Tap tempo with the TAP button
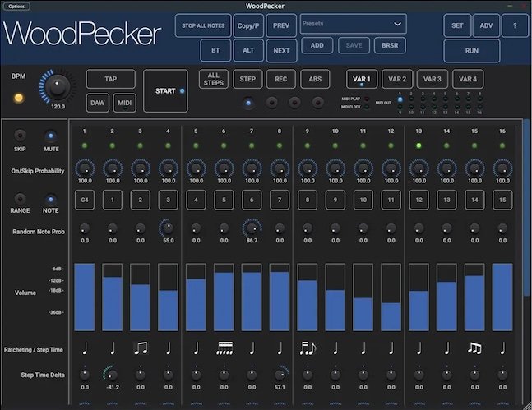This screenshot has width=532, height=410. pyautogui.click(x=111, y=79)
